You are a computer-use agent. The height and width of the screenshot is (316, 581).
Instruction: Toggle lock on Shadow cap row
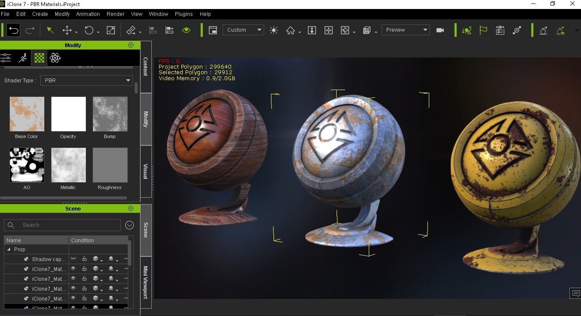click(x=84, y=259)
